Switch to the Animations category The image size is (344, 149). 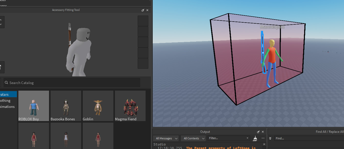coord(7,106)
